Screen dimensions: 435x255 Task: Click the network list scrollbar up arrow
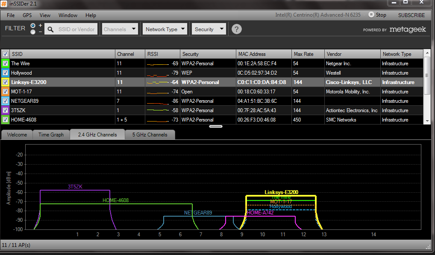[427, 53]
